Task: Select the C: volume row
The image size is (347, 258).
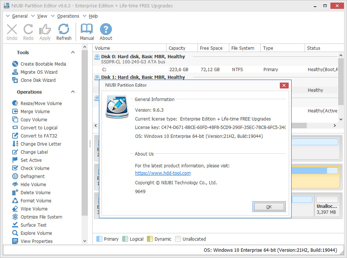Action: [215, 70]
